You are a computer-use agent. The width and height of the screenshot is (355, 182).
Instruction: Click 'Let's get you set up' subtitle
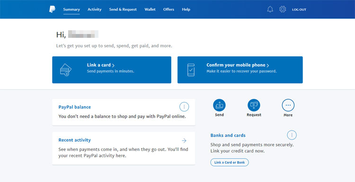click(114, 46)
